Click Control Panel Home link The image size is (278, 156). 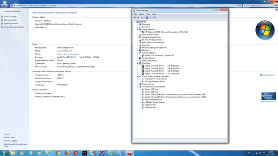(x=12, y=11)
